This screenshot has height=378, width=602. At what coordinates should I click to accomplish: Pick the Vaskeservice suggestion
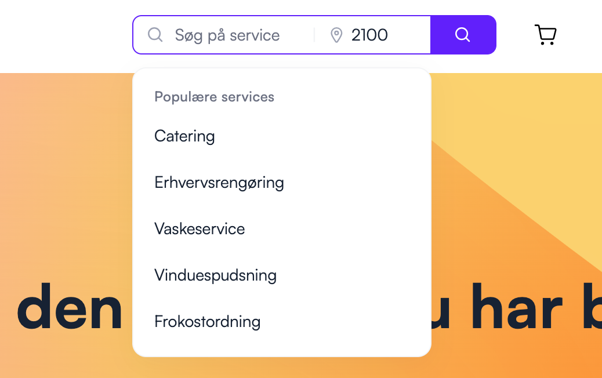(x=200, y=229)
